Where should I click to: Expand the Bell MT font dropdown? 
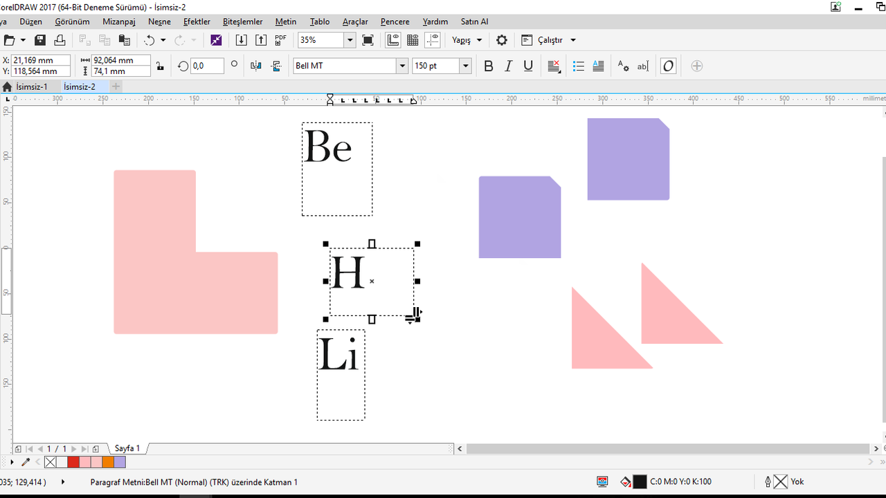[401, 66]
